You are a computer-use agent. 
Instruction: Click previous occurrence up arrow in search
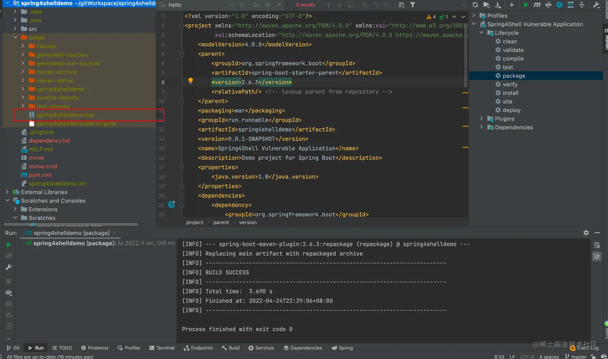pyautogui.click(x=329, y=5)
